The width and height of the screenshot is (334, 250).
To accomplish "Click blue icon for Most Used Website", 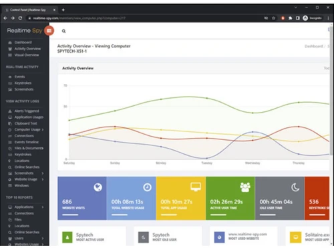I will click(x=219, y=237).
